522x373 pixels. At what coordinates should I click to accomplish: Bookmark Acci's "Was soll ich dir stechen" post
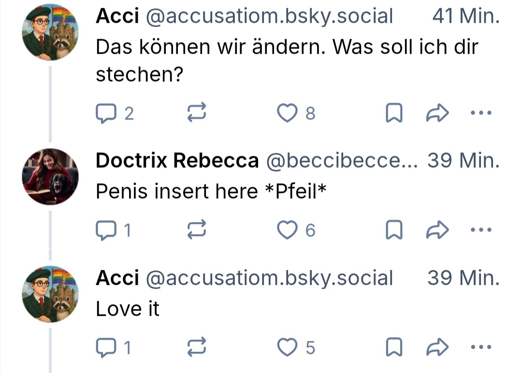[394, 114]
